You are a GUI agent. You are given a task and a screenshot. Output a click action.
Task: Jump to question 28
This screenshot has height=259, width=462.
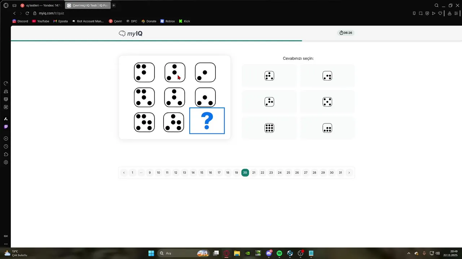(x=314, y=173)
